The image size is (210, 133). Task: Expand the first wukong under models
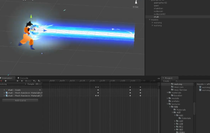(152, 22)
